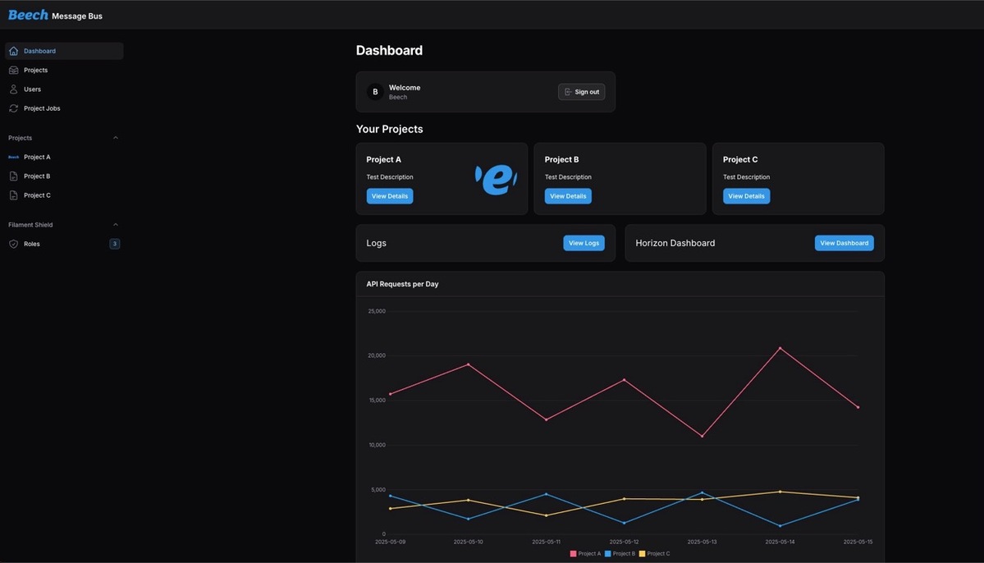984x563 pixels.
Task: Click the Project C document icon
Action: (x=13, y=195)
